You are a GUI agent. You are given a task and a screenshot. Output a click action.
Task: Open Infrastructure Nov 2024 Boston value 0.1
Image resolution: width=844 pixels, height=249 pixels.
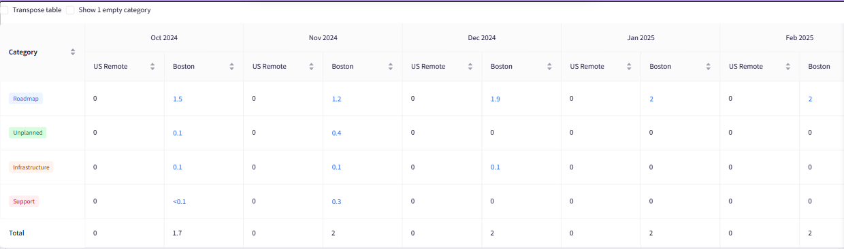pos(336,167)
